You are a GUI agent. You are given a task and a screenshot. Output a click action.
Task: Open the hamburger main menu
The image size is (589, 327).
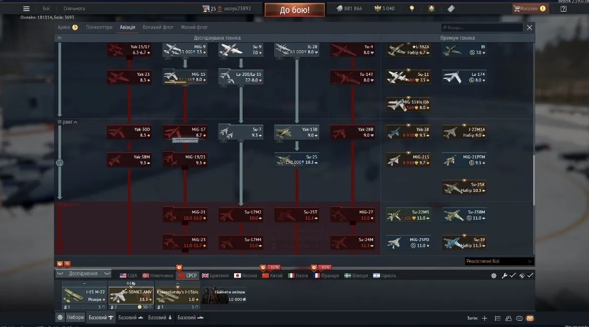pos(26,9)
